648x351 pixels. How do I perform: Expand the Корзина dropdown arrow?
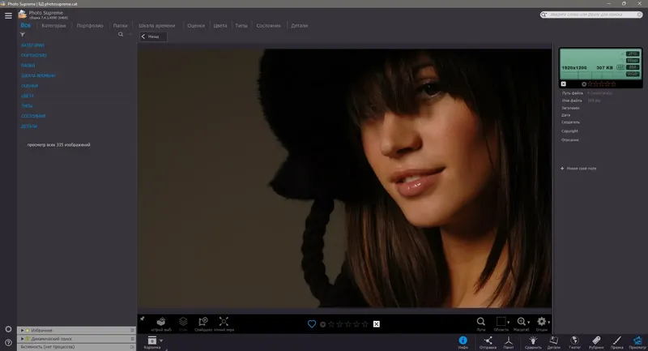161,341
